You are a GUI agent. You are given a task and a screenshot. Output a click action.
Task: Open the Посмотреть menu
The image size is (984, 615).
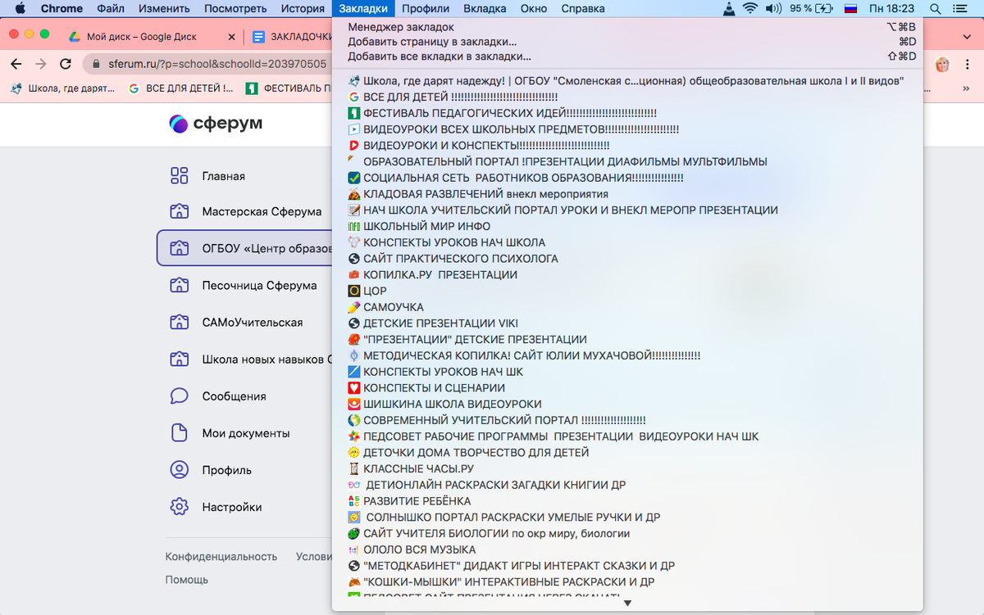pyautogui.click(x=235, y=9)
